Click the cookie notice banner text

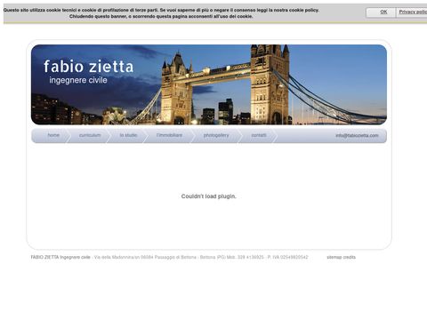tap(161, 13)
